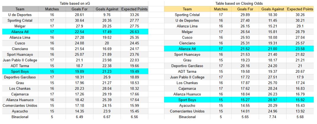Click the 30.26 expected points cell for Sporting Cristal

coord(300,15)
